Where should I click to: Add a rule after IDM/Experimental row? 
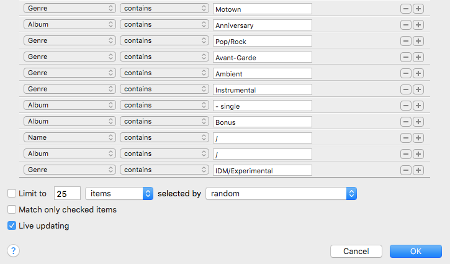point(418,170)
